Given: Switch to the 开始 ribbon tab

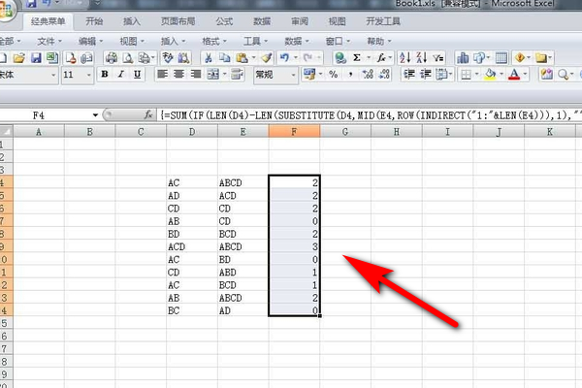Looking at the screenshot, I should (94, 21).
